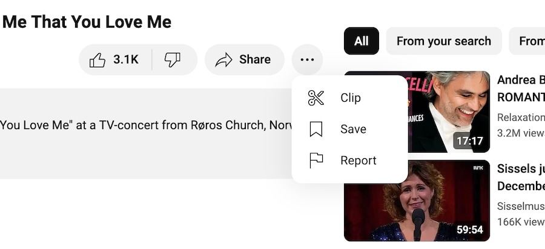The width and height of the screenshot is (545, 249).
Task: Select the From your search chip
Action: click(x=444, y=41)
